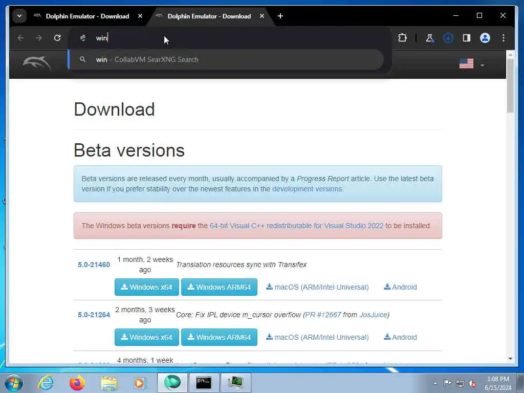
Task: Open the extensions puzzle icon
Action: [402, 38]
